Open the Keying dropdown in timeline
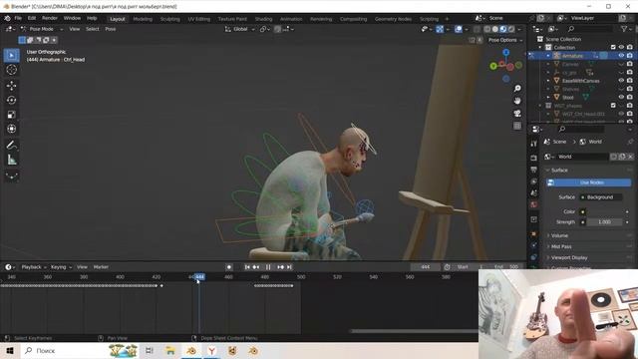 (x=61, y=267)
